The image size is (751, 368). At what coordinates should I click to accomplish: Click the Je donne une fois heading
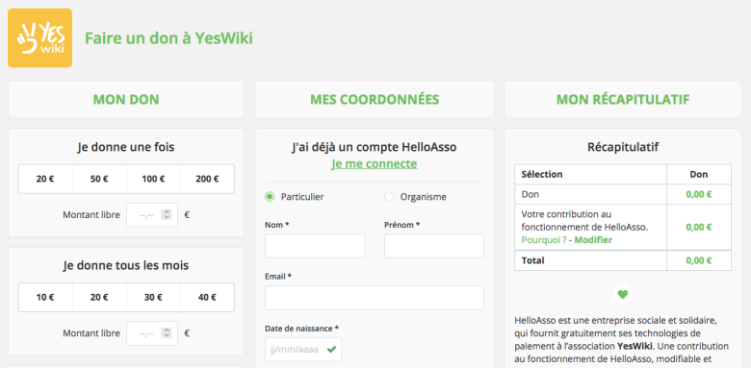126,147
